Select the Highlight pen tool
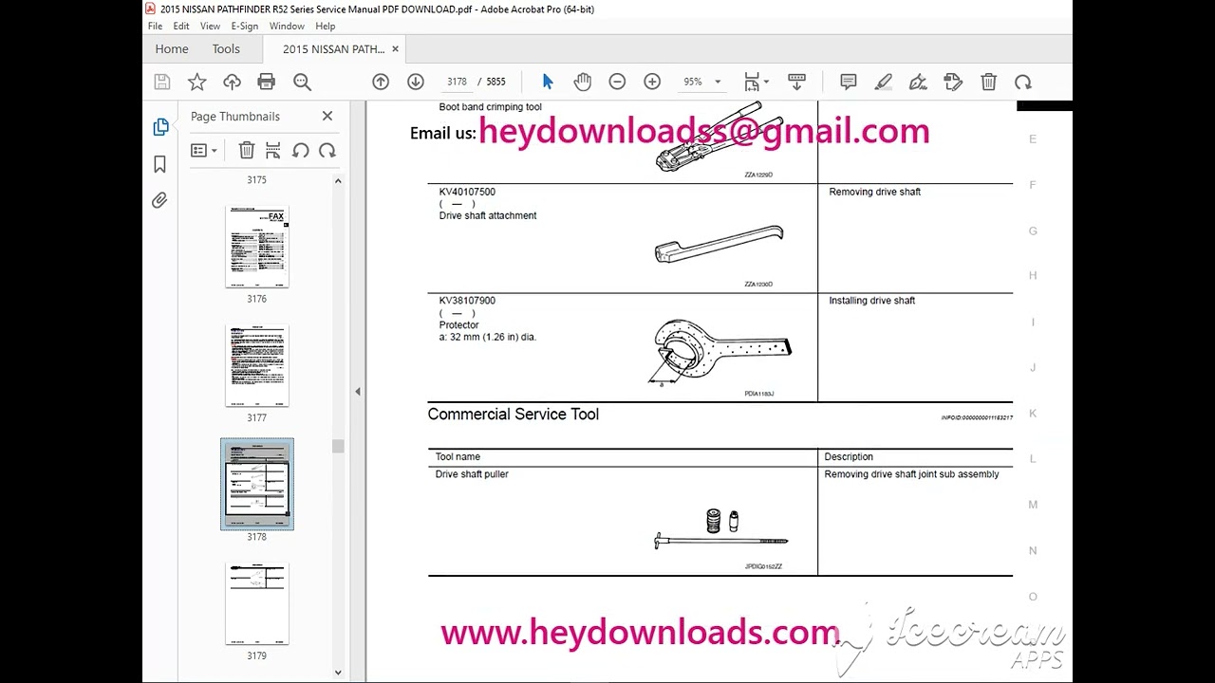 883,82
